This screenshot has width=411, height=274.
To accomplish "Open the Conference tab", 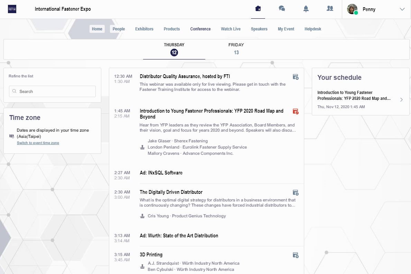I will click(x=200, y=29).
